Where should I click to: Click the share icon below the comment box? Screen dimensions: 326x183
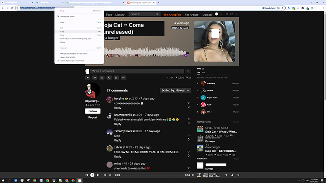[x=102, y=77]
